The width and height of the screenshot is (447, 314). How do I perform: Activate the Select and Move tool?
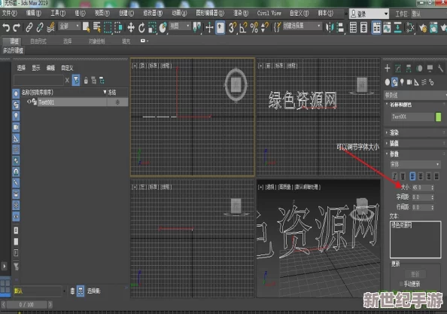(131, 28)
